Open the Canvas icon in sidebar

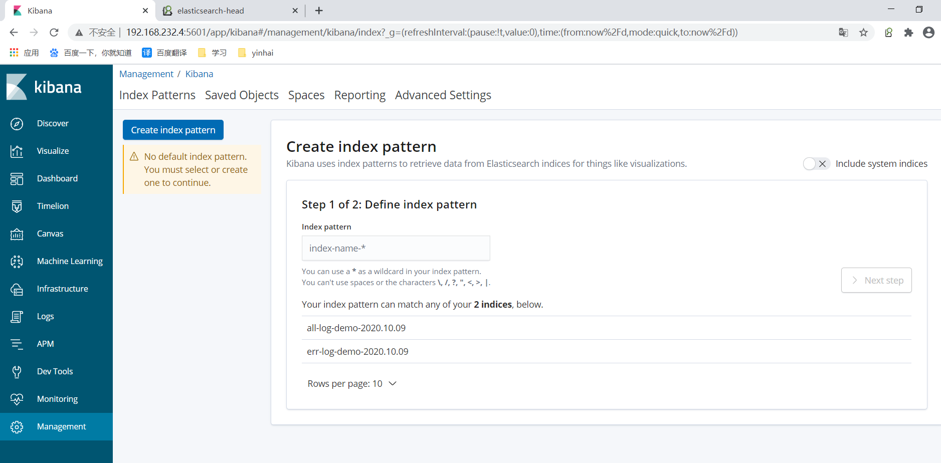(17, 234)
